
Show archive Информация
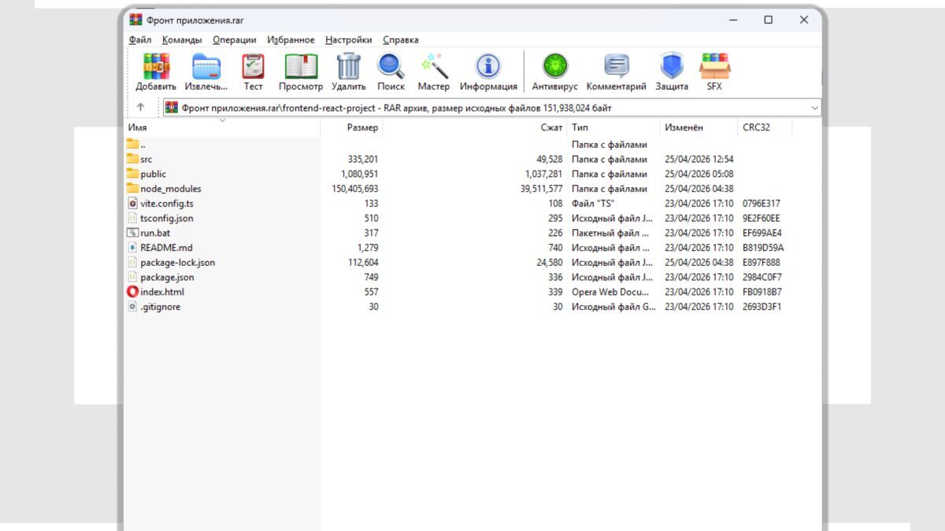point(488,66)
